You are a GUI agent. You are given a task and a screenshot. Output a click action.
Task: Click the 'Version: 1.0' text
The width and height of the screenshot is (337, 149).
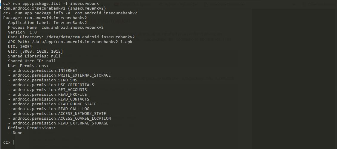tap(22, 32)
